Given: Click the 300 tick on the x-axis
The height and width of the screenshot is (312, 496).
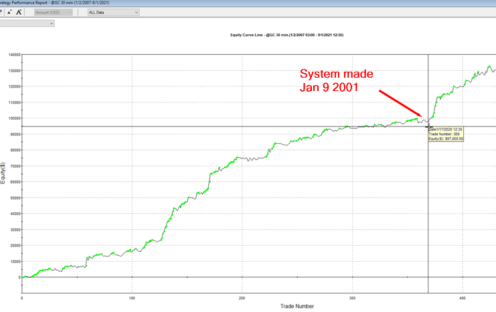Looking at the screenshot, I should tap(352, 297).
